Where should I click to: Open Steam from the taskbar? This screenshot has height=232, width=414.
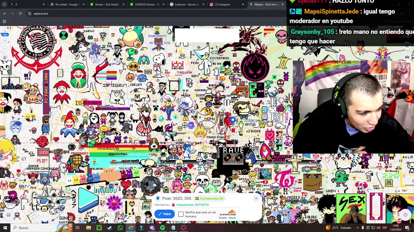click(109, 228)
